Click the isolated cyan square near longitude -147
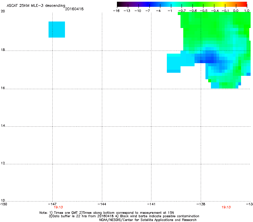 click(x=57, y=29)
